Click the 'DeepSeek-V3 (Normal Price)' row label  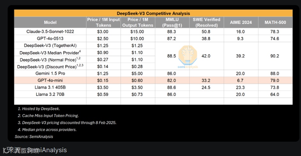(x=50, y=60)
